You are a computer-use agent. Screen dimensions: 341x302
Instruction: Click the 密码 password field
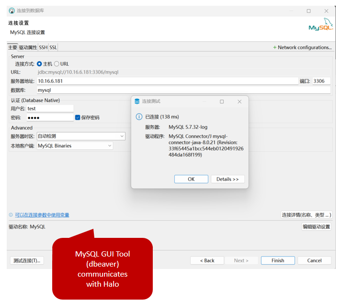tap(50, 118)
